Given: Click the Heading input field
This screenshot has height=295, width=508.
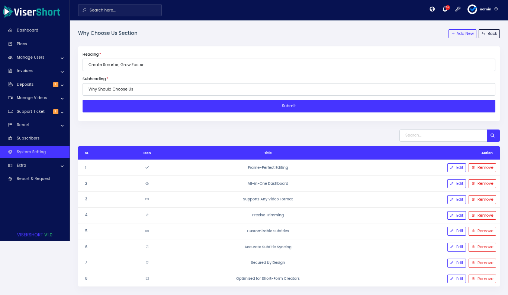Looking at the screenshot, I should click(289, 65).
